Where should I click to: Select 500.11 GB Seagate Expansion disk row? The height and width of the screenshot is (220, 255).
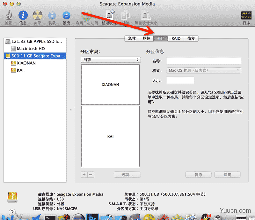pyautogui.click(x=35, y=56)
